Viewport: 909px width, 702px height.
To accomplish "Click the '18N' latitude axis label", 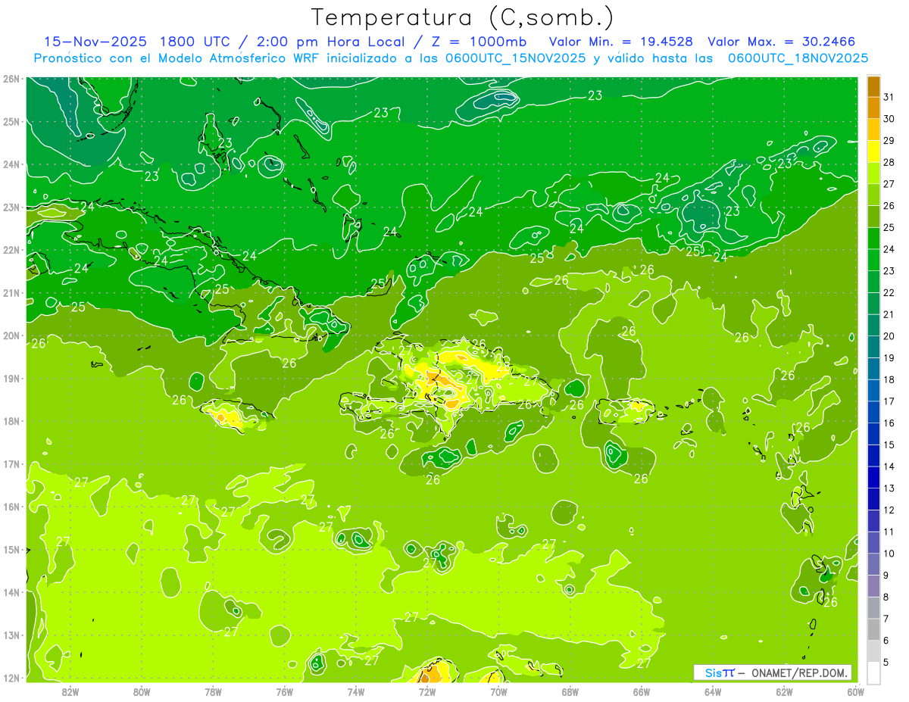I will tap(11, 421).
